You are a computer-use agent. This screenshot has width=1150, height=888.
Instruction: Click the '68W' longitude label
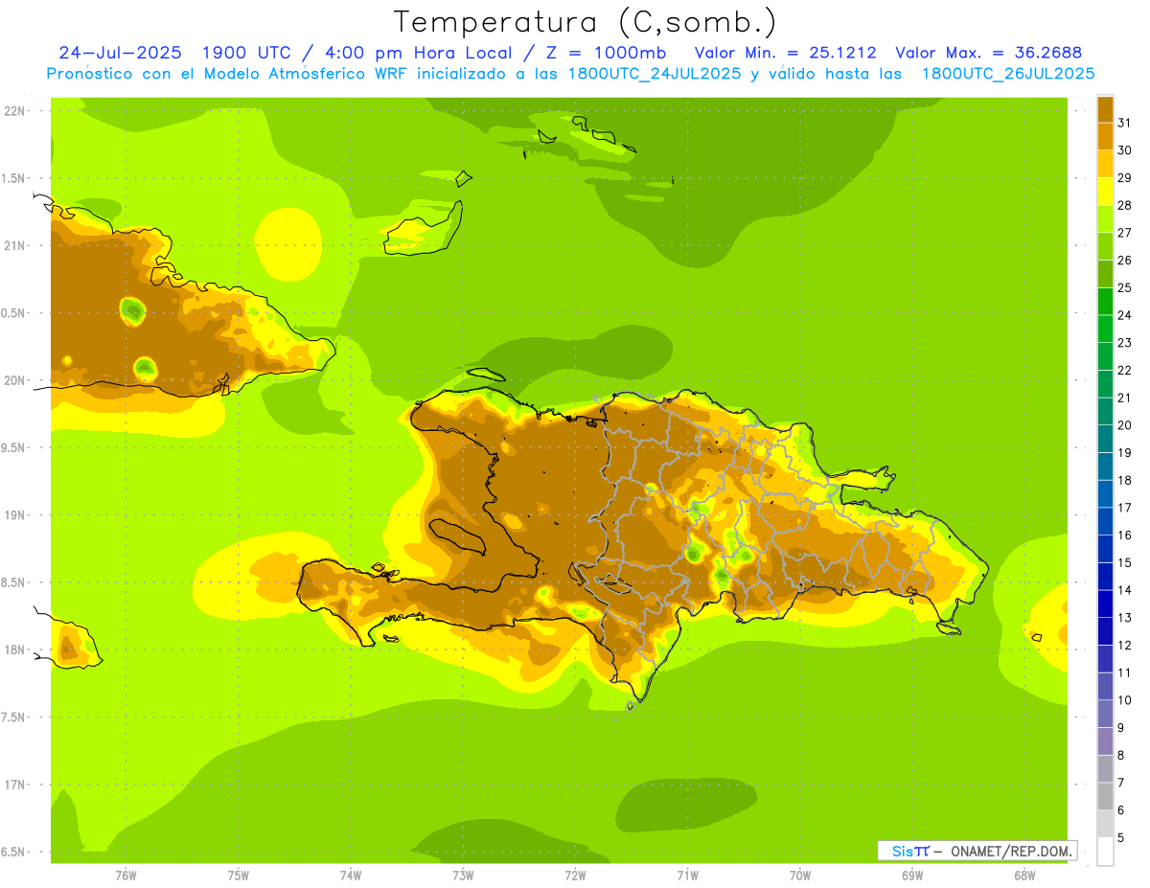tap(1024, 876)
